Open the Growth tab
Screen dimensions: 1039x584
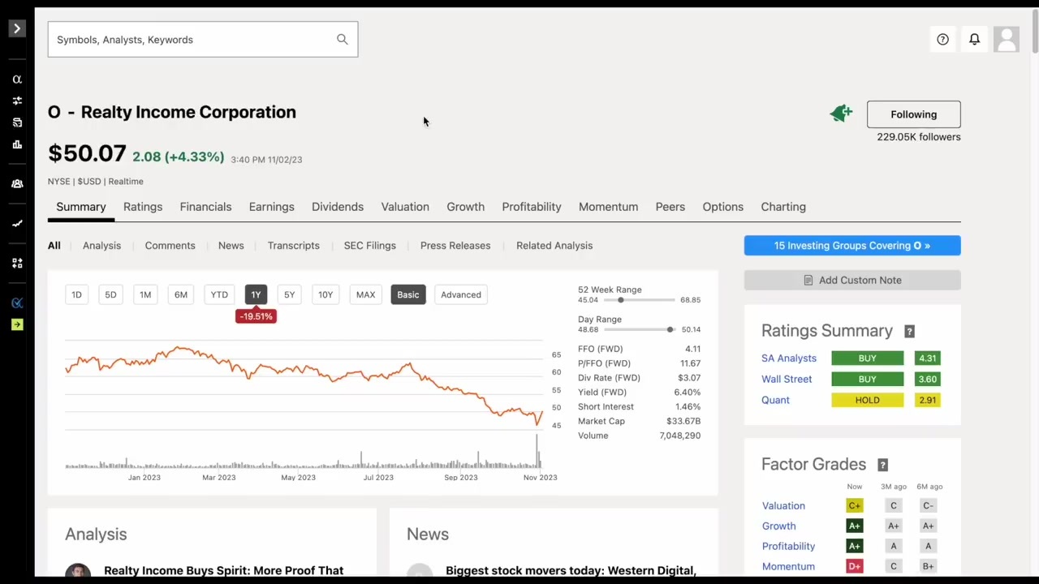465,207
